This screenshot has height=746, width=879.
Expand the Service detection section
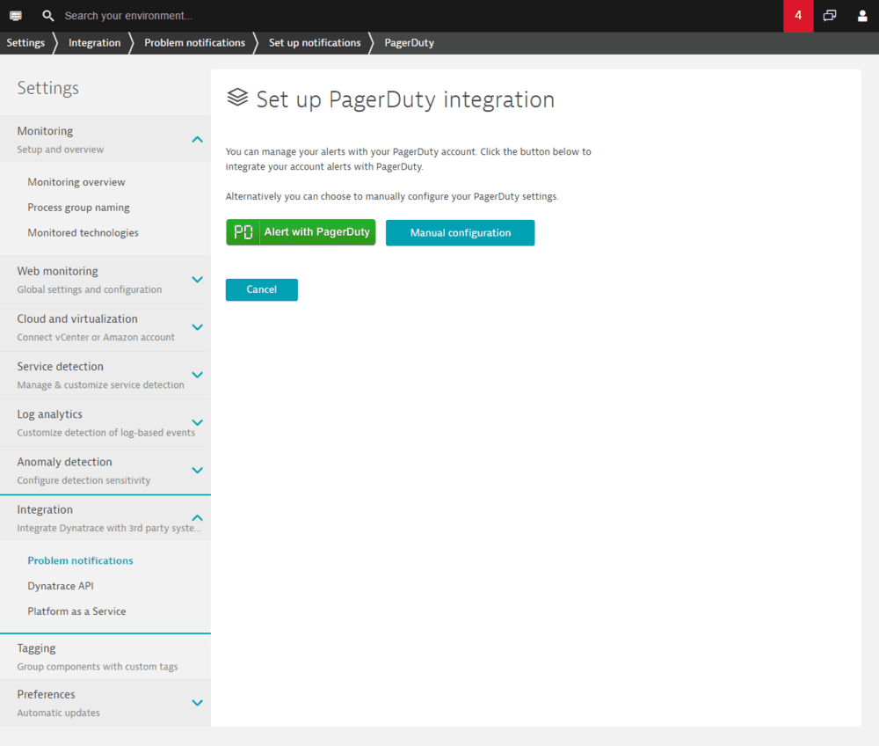pos(197,374)
